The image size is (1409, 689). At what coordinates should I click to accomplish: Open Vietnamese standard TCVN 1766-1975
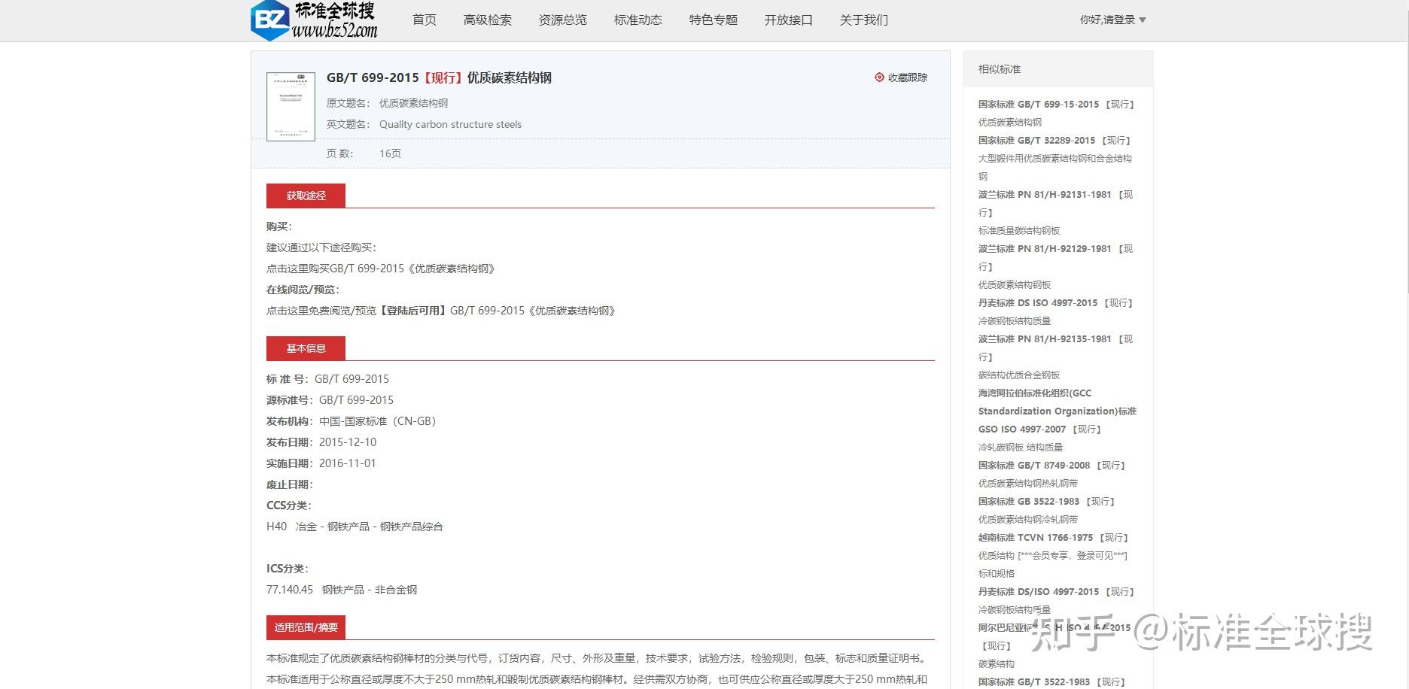click(1051, 538)
